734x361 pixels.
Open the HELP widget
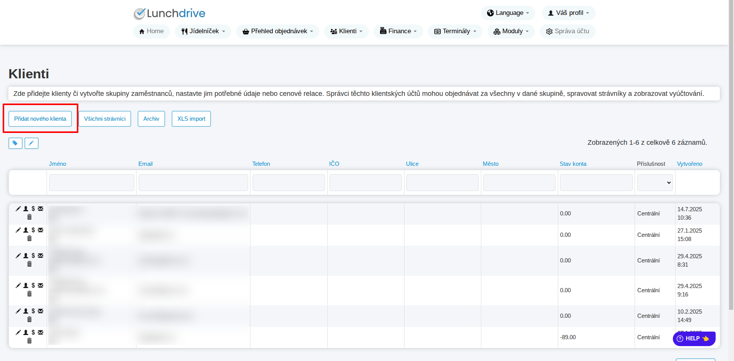click(694, 338)
